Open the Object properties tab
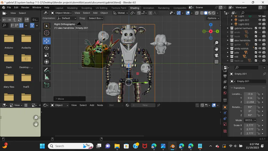 225,107
